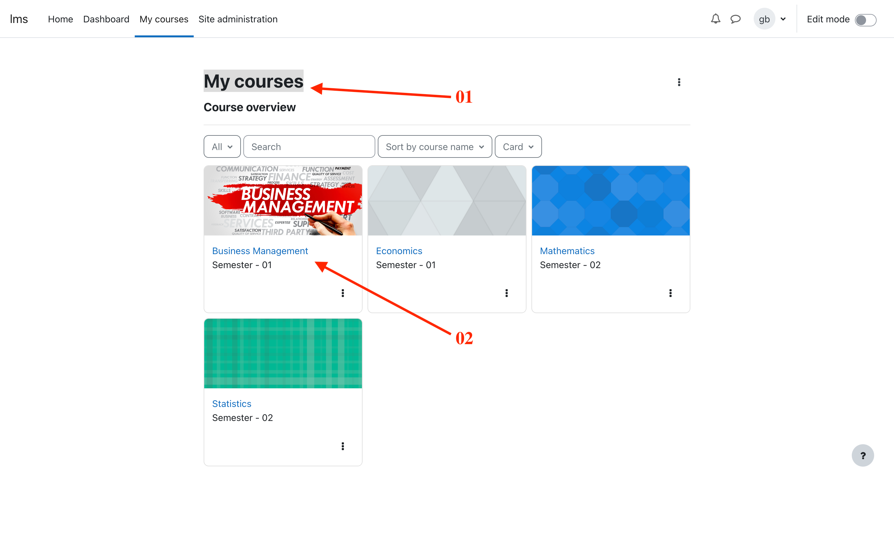Screen dimensions: 894x548
Task: Open the Card view dropdown
Action: (518, 147)
